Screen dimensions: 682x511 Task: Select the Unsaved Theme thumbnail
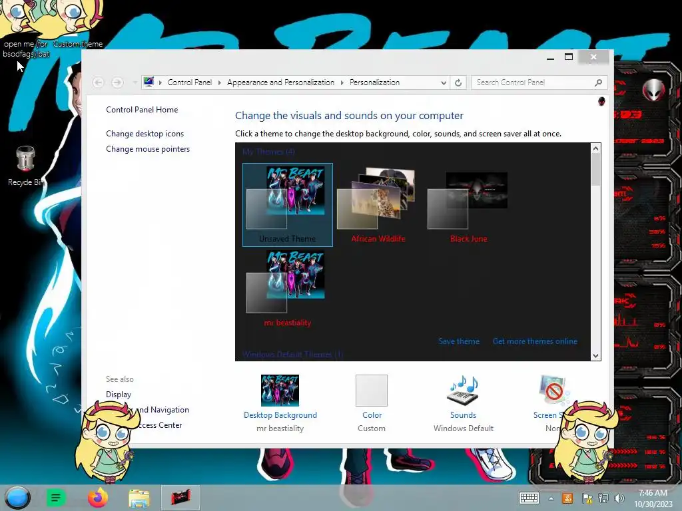(x=288, y=205)
